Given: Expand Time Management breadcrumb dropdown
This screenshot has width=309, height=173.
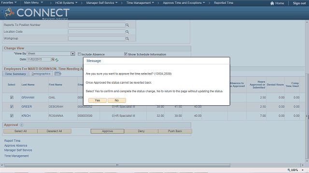Looking at the screenshot, I should (140, 3).
